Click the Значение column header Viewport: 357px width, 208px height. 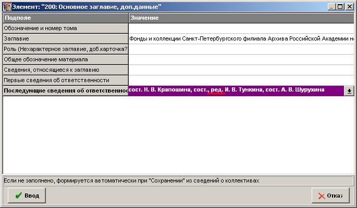[241, 18]
